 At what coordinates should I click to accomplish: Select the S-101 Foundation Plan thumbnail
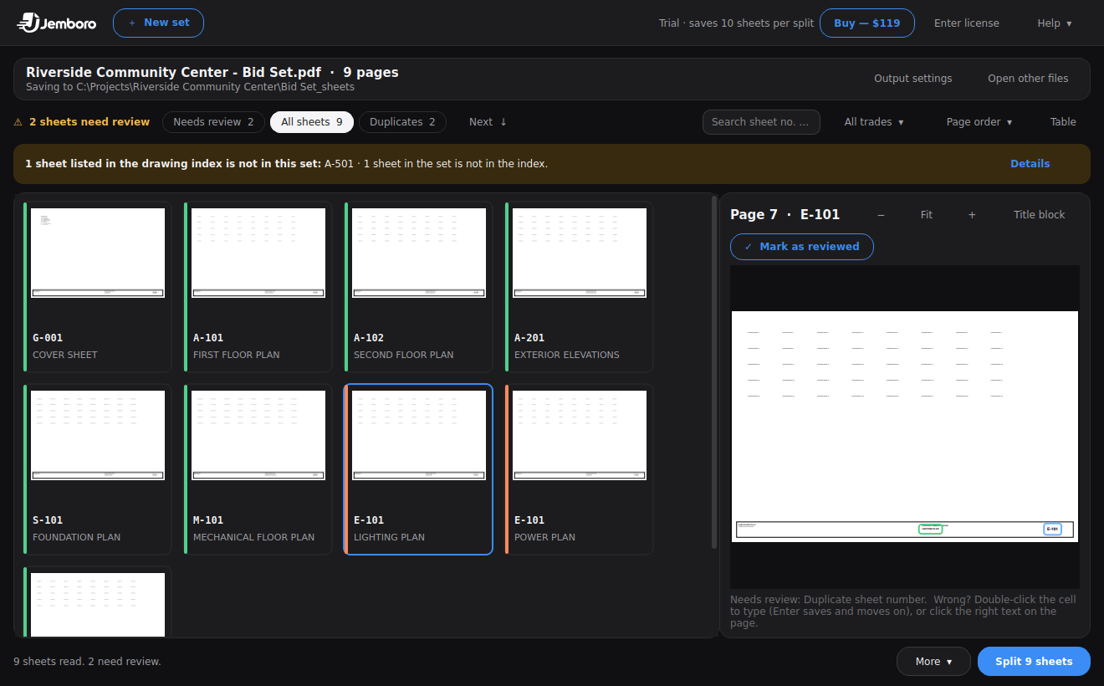[97, 468]
